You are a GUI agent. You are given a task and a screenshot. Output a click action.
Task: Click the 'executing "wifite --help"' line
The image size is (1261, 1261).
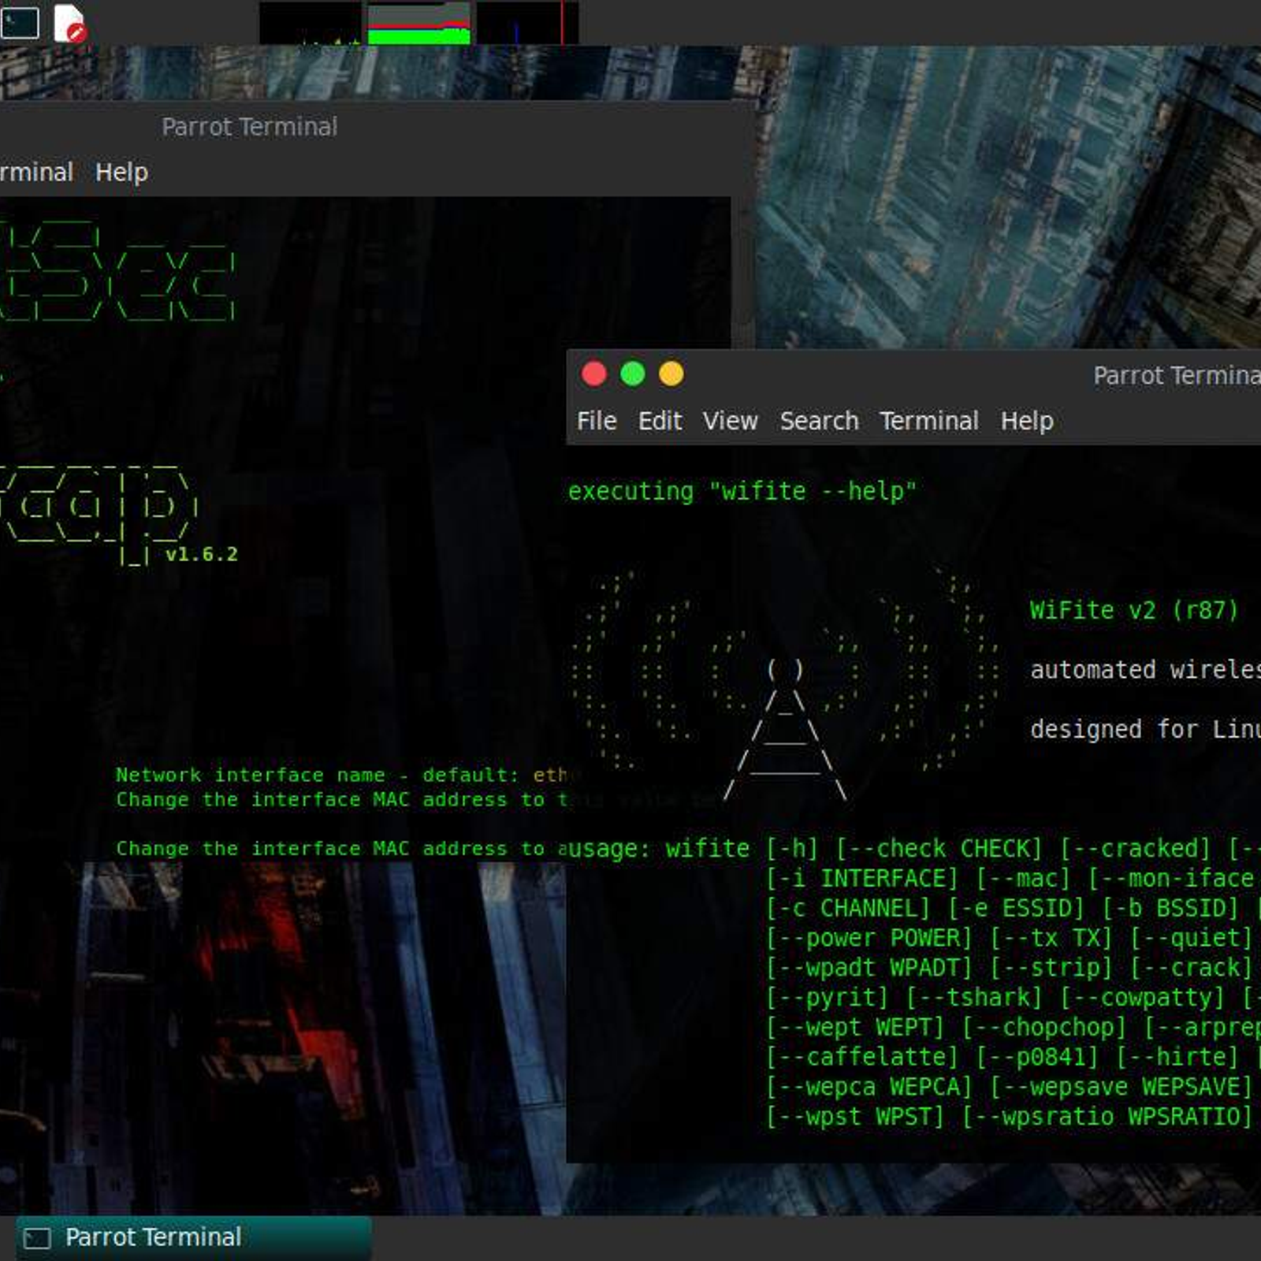click(x=742, y=491)
